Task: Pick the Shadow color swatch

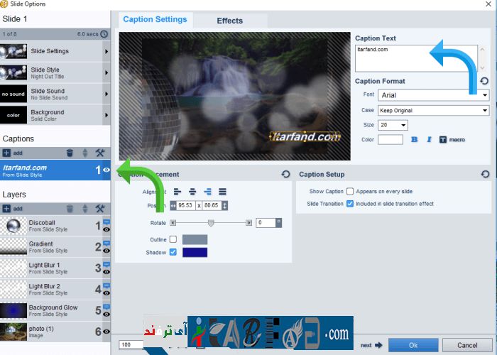Action: point(195,252)
